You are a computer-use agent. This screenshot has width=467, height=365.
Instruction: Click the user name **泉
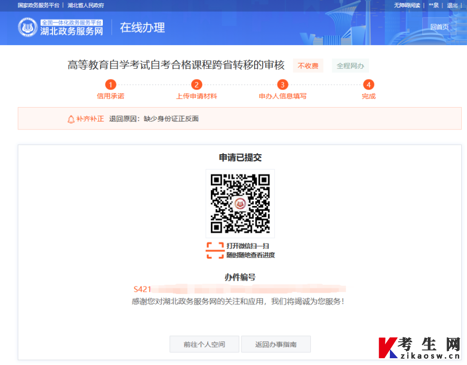click(434, 5)
